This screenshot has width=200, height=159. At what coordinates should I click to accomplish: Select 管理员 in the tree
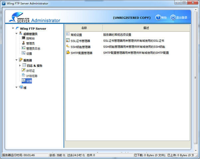[x=30, y=43]
